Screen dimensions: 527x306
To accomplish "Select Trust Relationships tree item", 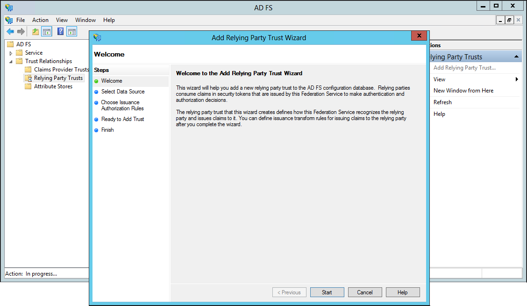I will tap(49, 61).
